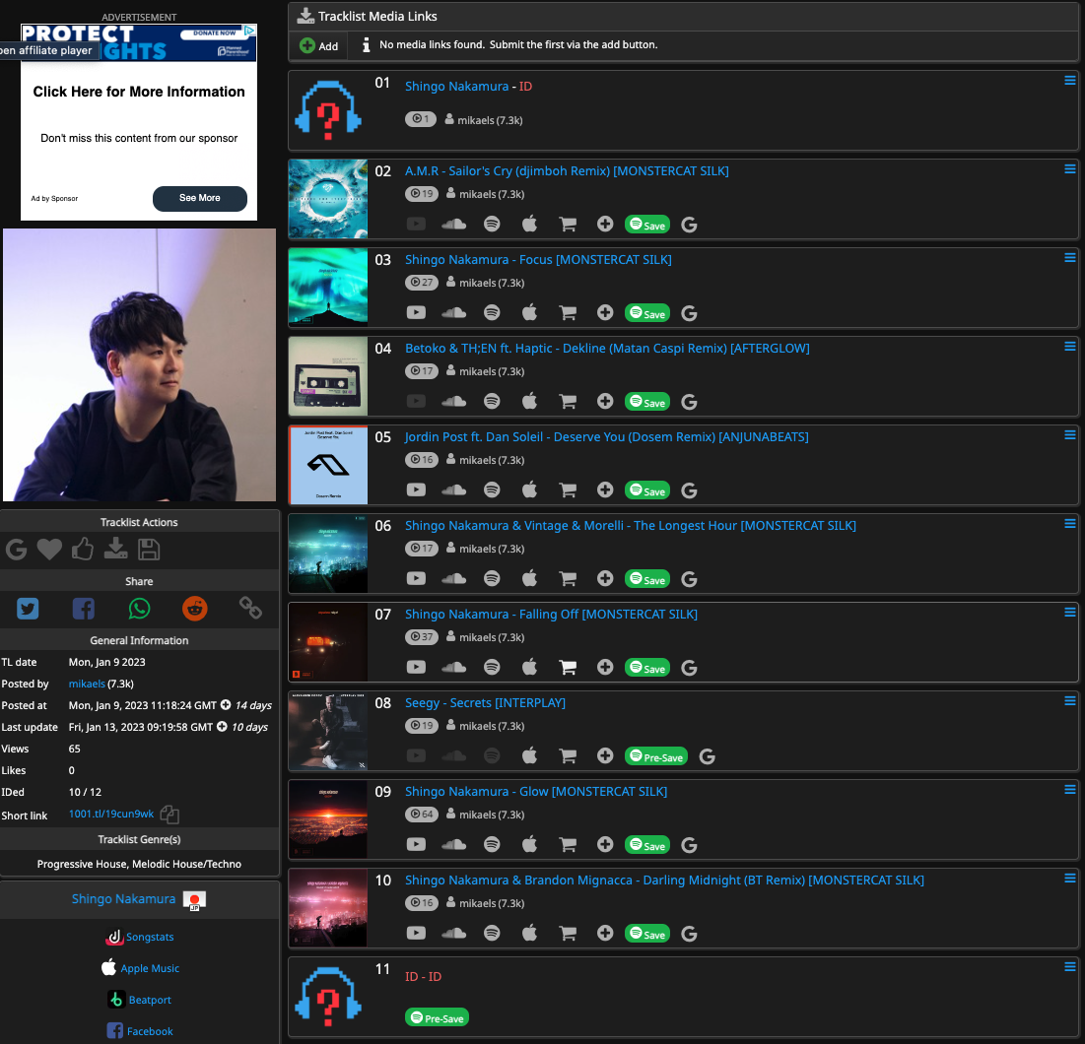
Task: Click album artwork thumbnail for track 04 Dekline
Action: tap(328, 376)
